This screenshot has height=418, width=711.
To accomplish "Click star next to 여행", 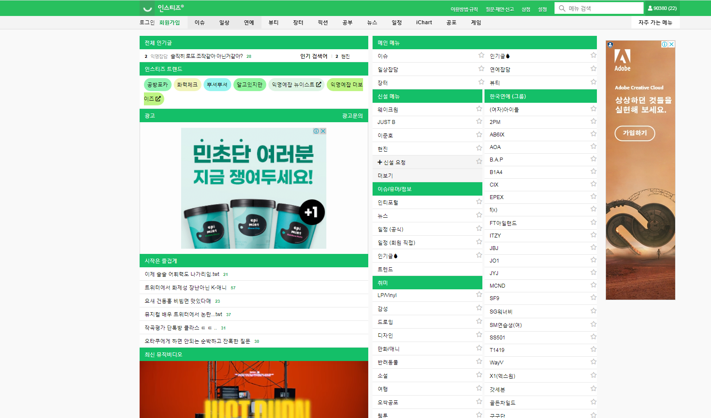I will click(479, 388).
